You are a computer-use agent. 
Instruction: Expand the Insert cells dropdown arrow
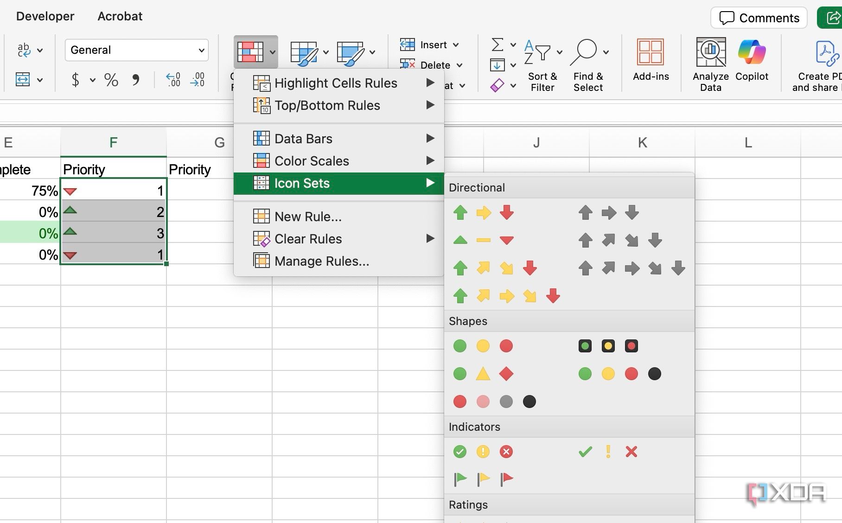pyautogui.click(x=456, y=45)
